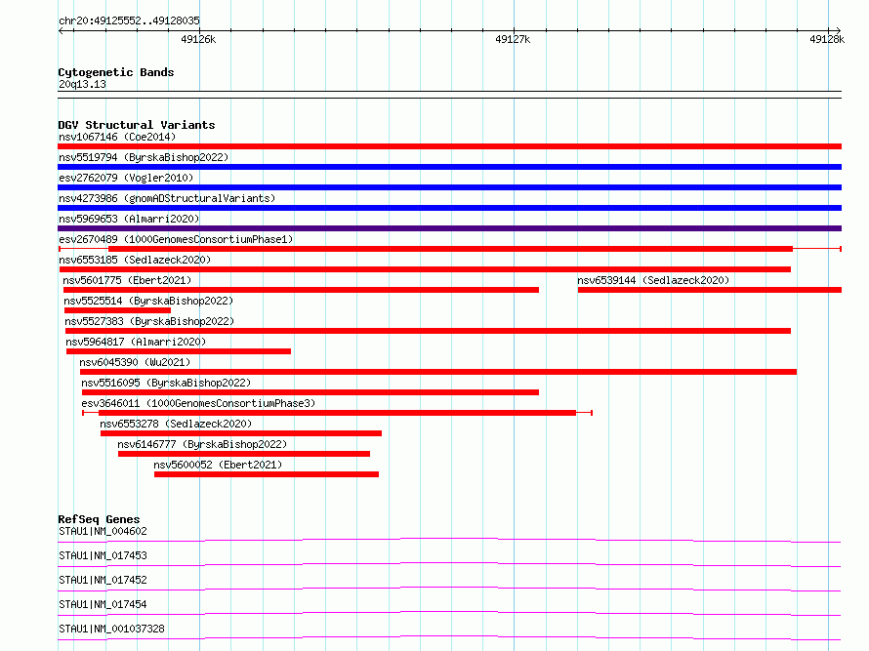Open nsv5516095 (ByrskaBishop2022) label
Screen dimensions: 869x651
pos(166,383)
